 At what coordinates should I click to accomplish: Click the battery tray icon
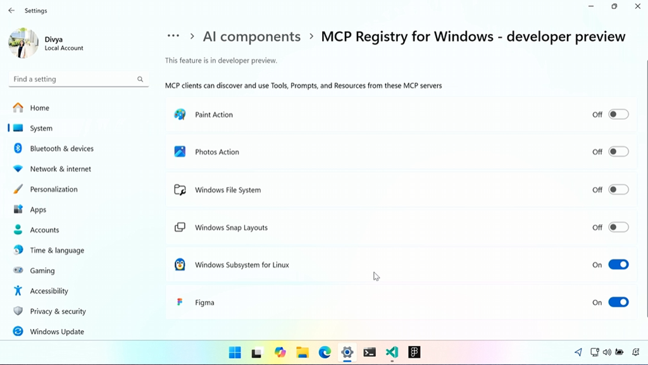click(619, 352)
